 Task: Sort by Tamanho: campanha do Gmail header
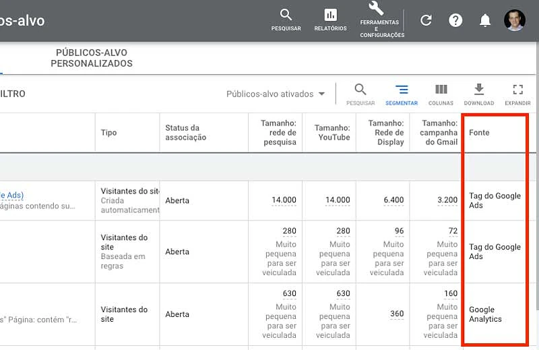[x=439, y=132]
